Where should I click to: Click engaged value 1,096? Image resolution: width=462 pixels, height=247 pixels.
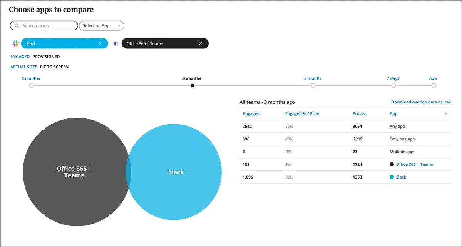click(x=249, y=177)
